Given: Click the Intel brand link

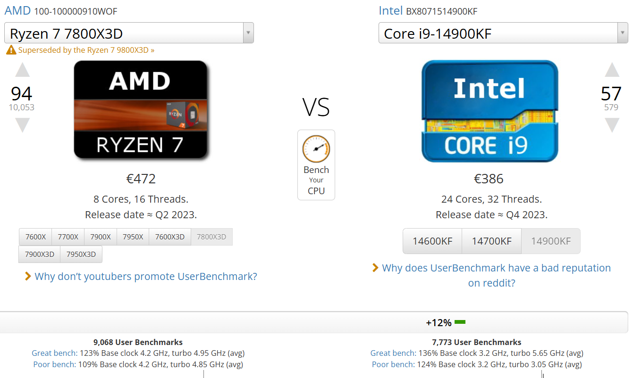Looking at the screenshot, I should coord(391,11).
